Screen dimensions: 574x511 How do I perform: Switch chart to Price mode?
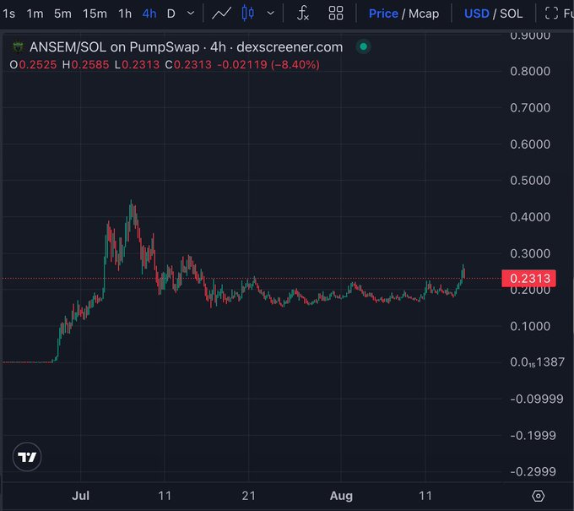click(383, 14)
